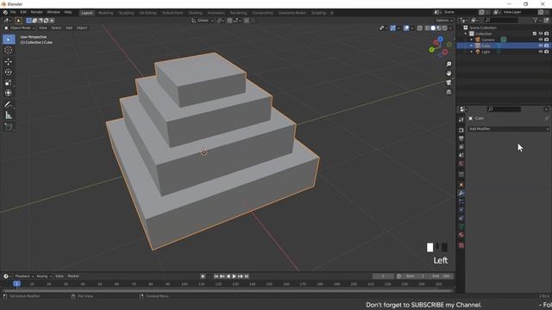Image resolution: width=552 pixels, height=310 pixels.
Task: Open the outliner filter dropdown
Action: tap(536, 21)
